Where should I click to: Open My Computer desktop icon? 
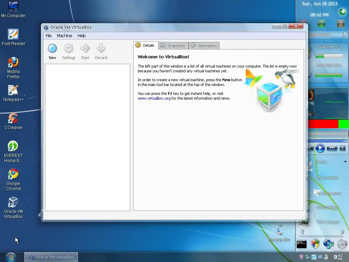(13, 9)
